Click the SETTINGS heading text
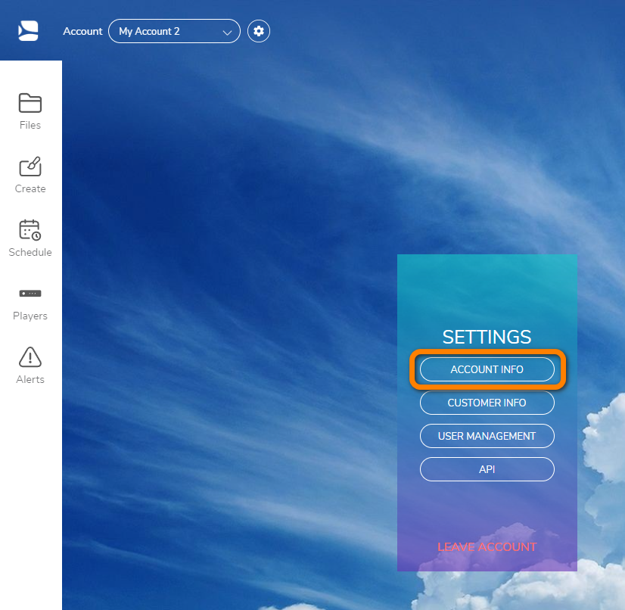Image resolution: width=625 pixels, height=610 pixels. tap(487, 337)
